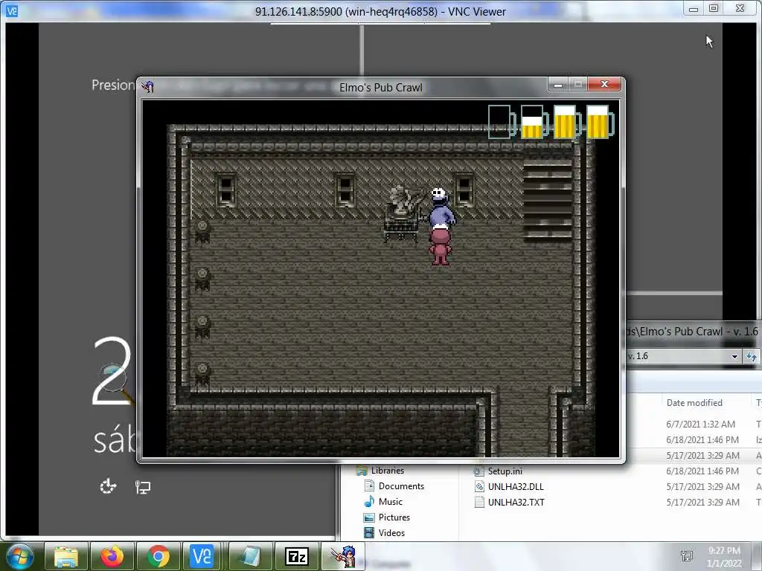Open the notepad taskbar icon
Screen dimensions: 762x571
[250, 556]
